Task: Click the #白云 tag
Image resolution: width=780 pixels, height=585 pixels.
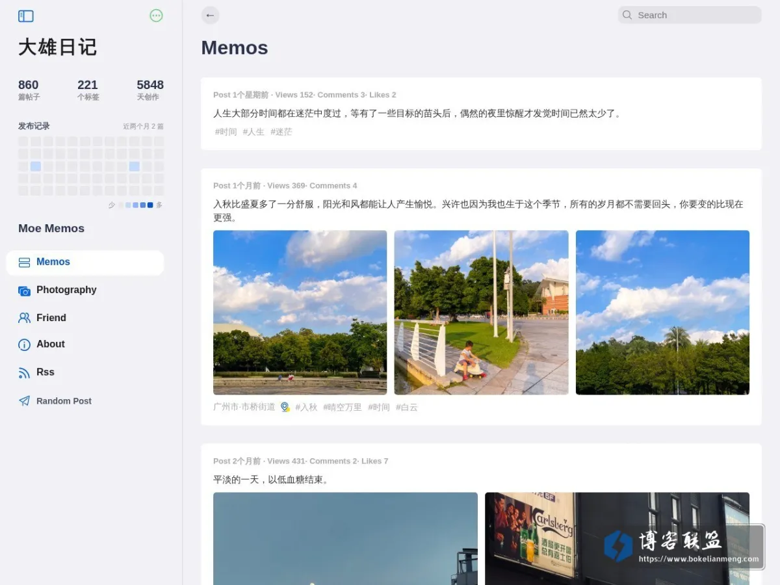Action: click(407, 408)
